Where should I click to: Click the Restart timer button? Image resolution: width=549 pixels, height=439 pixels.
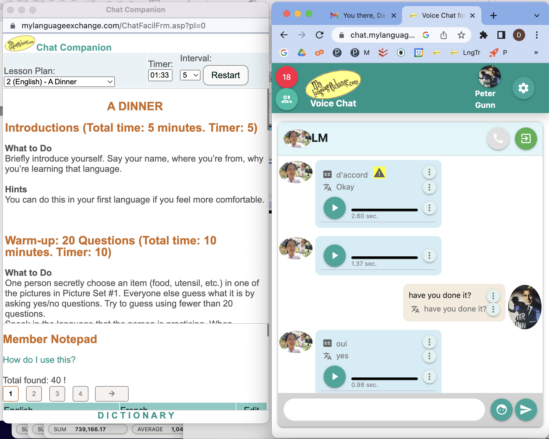[x=225, y=75]
